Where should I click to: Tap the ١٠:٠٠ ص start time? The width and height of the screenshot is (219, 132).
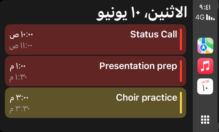[21, 35]
